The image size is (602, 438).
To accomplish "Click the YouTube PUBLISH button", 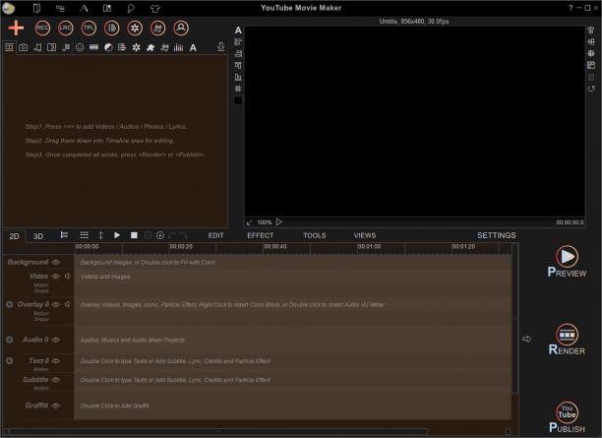I will coord(567,417).
